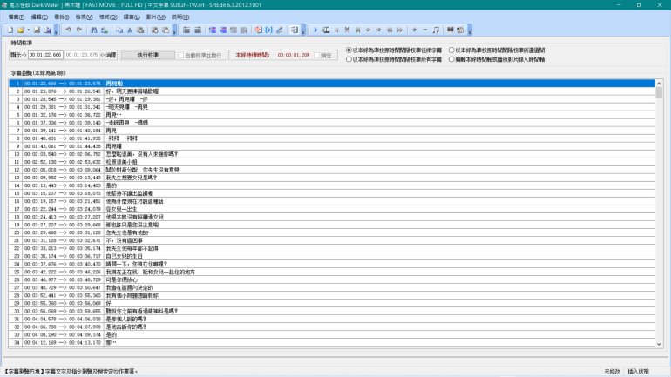Click the Paste clipboard icon
The width and height of the screenshot is (671, 377).
pyautogui.click(x=140, y=30)
